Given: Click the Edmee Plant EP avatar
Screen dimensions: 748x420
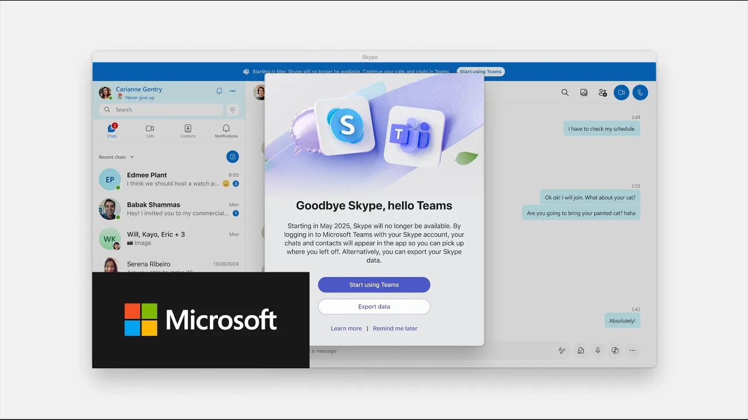Looking at the screenshot, I should 110,180.
